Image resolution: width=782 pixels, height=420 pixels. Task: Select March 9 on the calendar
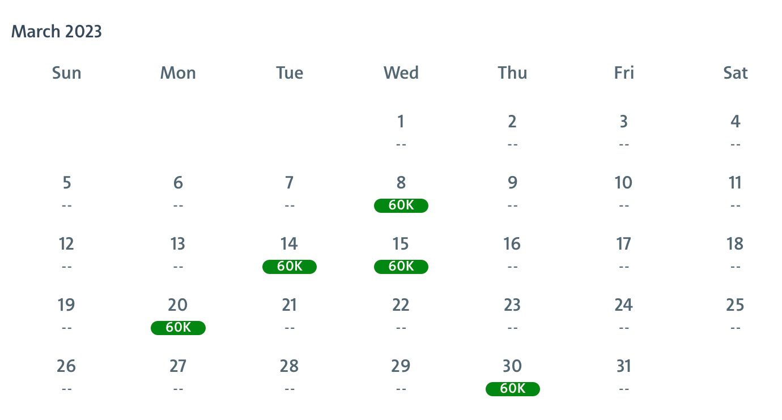click(x=512, y=182)
